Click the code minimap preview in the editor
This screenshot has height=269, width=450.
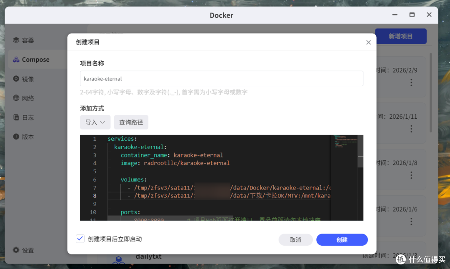[345, 142]
